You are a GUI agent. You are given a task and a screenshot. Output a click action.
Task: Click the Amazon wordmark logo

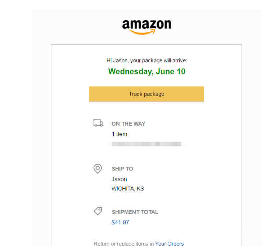[146, 24]
